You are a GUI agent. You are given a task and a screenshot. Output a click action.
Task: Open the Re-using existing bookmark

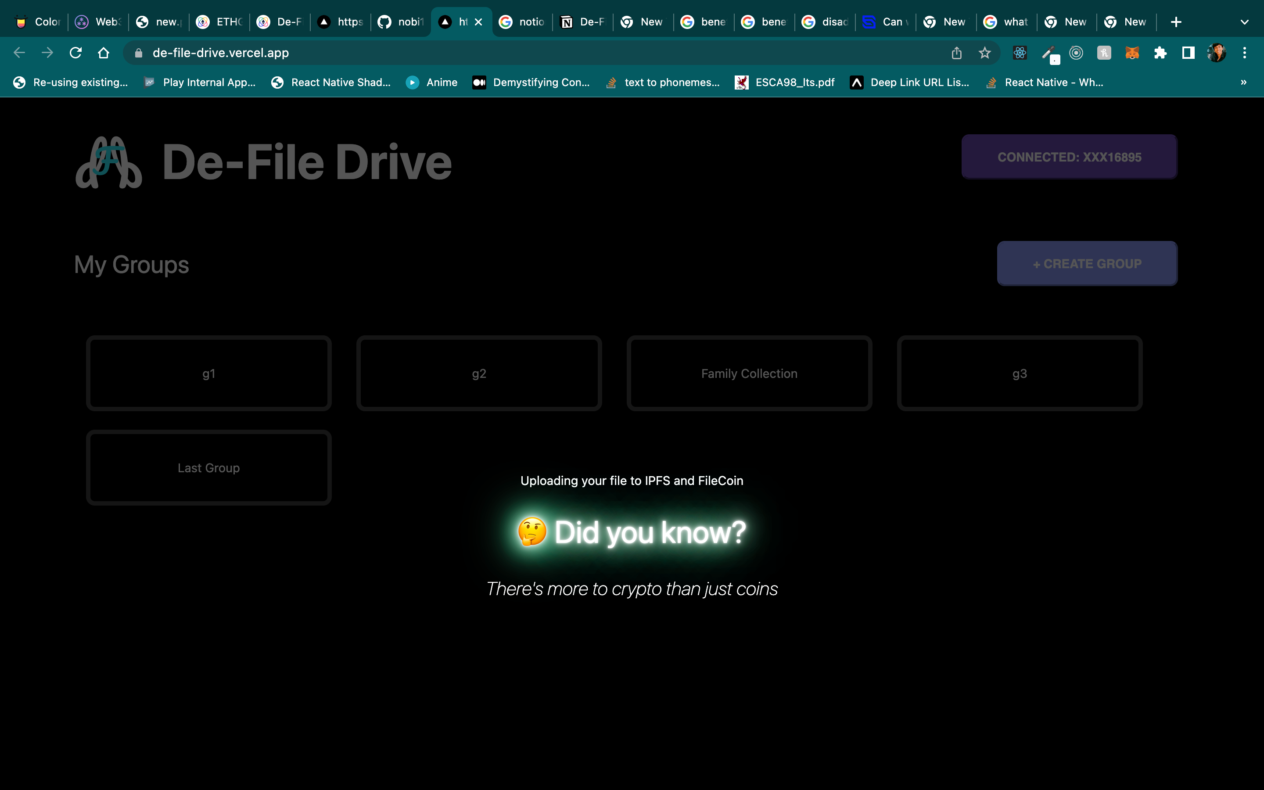point(71,82)
